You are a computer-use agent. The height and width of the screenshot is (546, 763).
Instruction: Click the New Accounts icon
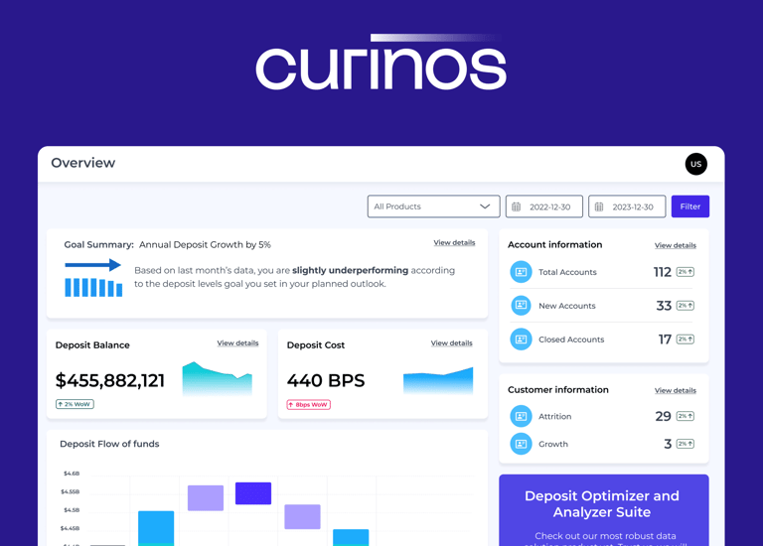click(521, 306)
